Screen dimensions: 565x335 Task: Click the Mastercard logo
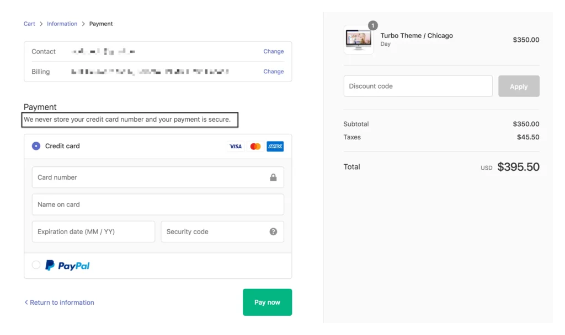[255, 147]
